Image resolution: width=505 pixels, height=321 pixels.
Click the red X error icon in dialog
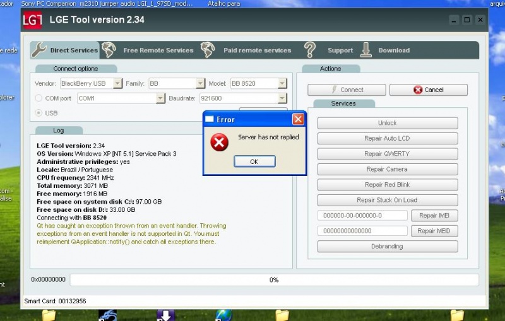click(x=219, y=142)
